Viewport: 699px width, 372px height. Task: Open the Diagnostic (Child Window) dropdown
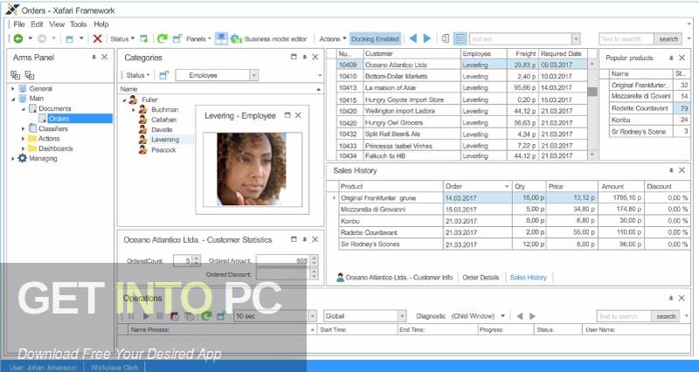[503, 316]
